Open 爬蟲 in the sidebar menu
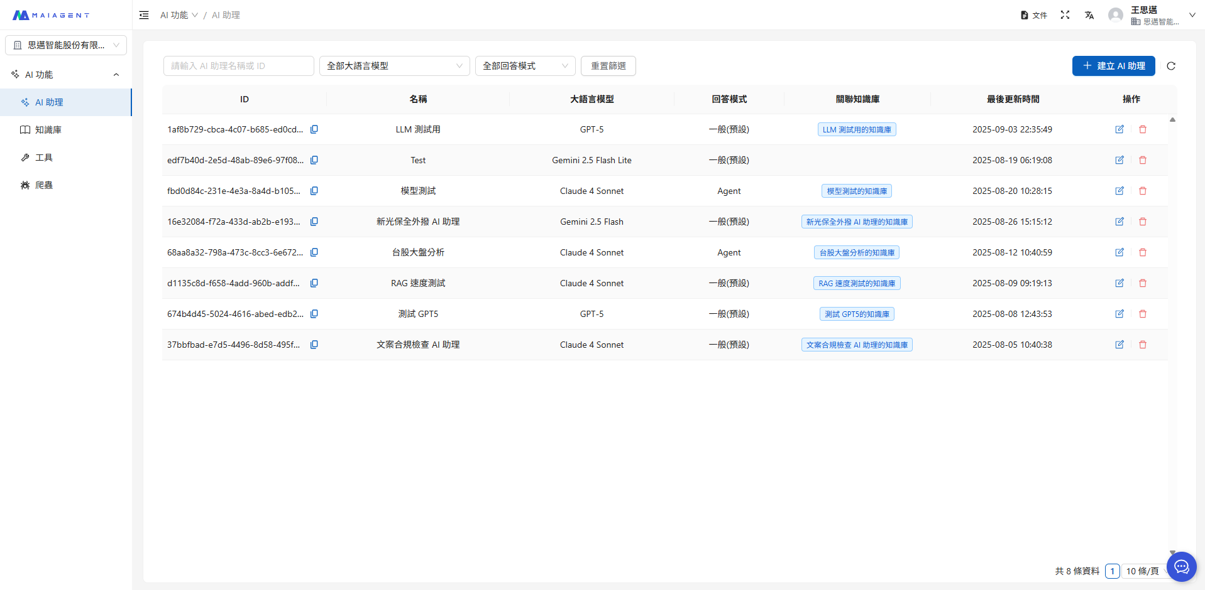 pos(44,185)
